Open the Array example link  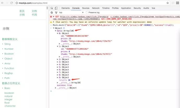pos(8,63)
